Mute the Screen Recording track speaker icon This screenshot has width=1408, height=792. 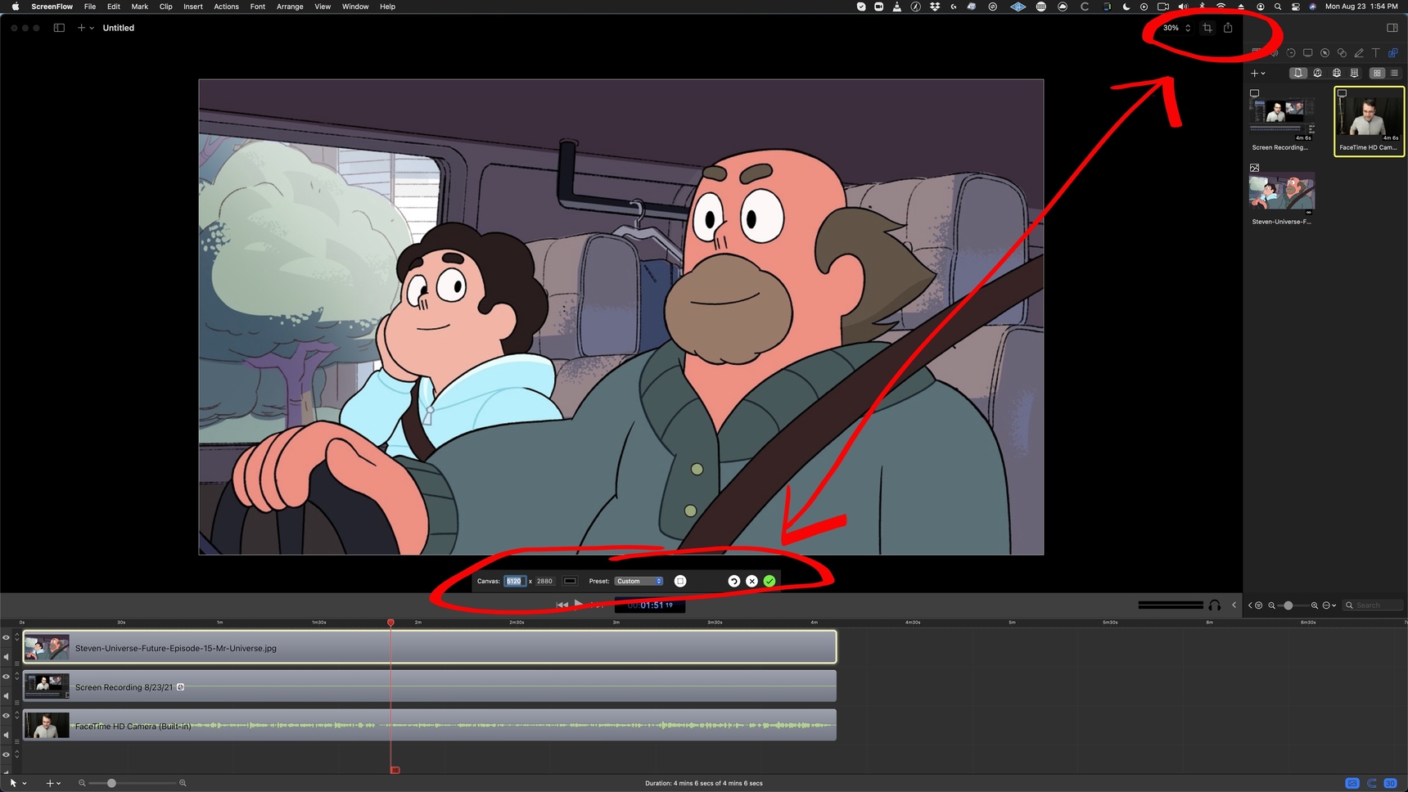(6, 696)
